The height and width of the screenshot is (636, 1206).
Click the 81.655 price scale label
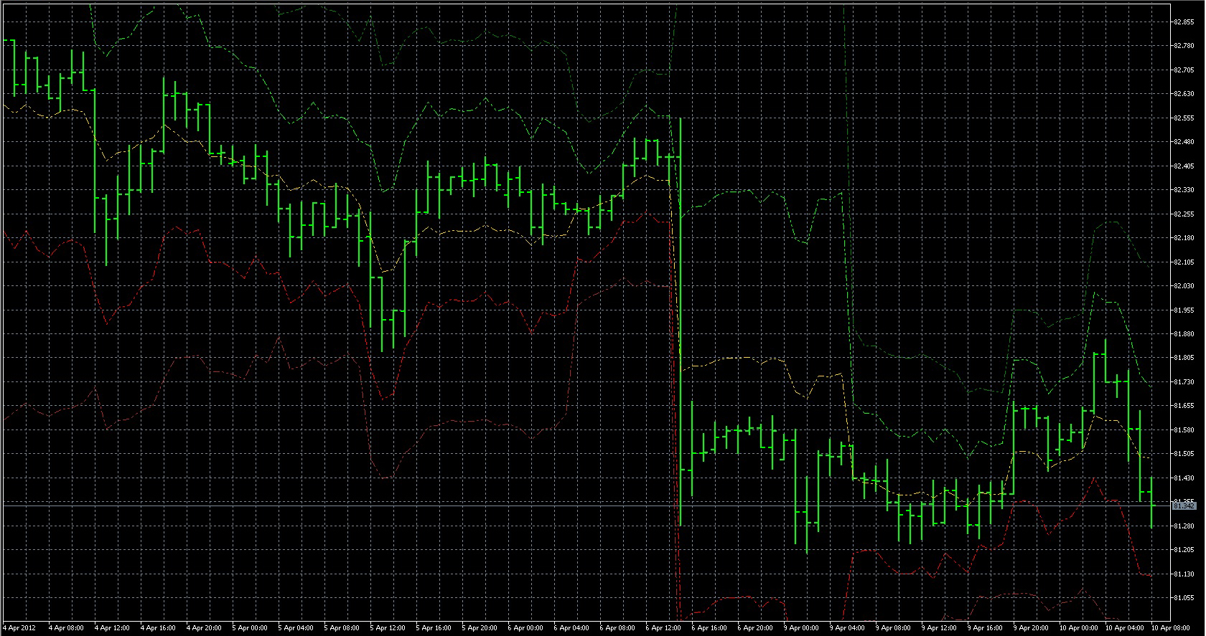(1184, 406)
